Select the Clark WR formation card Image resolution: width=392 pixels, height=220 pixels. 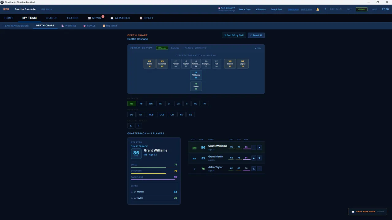[x=149, y=64]
